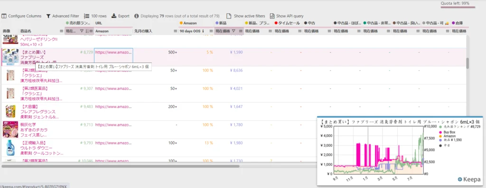Viewport: 486px width, 188px height.
Task: Export the table data
Action: pyautogui.click(x=120, y=16)
